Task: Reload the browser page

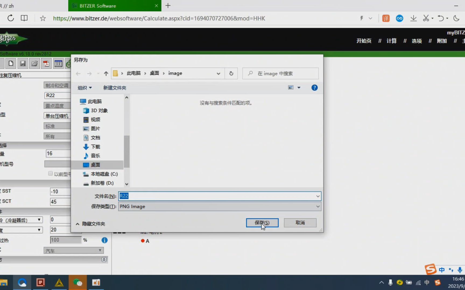Action: [10, 18]
